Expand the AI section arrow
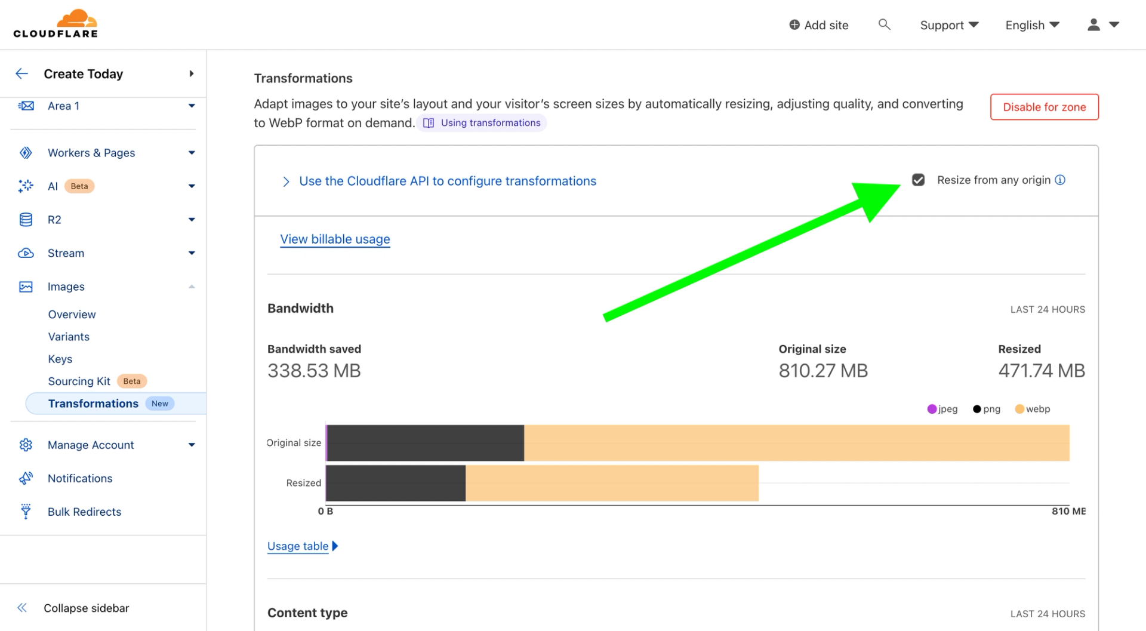Screen dimensions: 1146x631 [192, 186]
